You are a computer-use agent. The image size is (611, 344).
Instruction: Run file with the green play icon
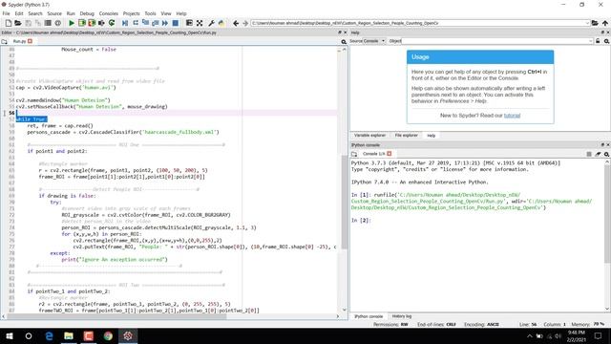click(x=72, y=23)
